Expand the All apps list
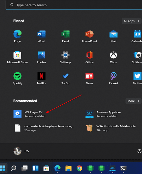The width and height of the screenshot is (142, 174). [131, 21]
